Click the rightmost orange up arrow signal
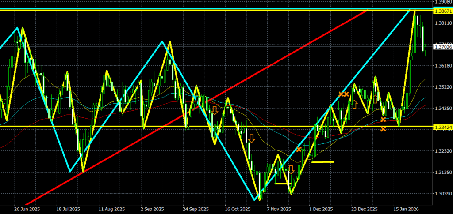 [375, 98]
